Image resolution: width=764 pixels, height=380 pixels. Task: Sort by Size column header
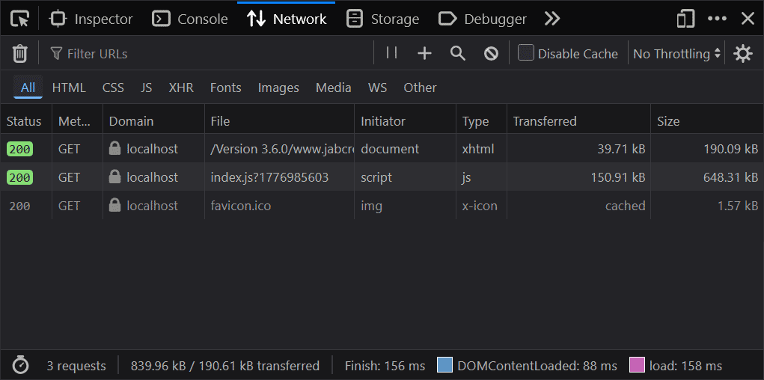point(707,121)
